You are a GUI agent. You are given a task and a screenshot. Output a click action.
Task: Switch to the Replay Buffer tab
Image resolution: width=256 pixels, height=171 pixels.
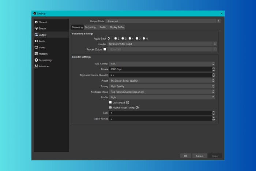click(x=117, y=27)
